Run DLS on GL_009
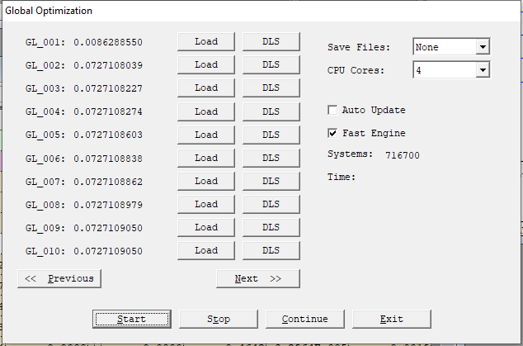The height and width of the screenshot is (346, 523). pos(271,227)
